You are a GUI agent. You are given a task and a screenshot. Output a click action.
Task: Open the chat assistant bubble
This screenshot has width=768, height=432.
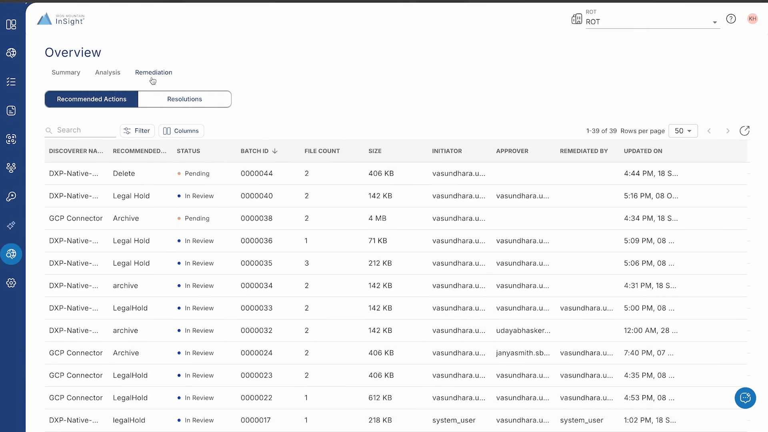pos(745,398)
